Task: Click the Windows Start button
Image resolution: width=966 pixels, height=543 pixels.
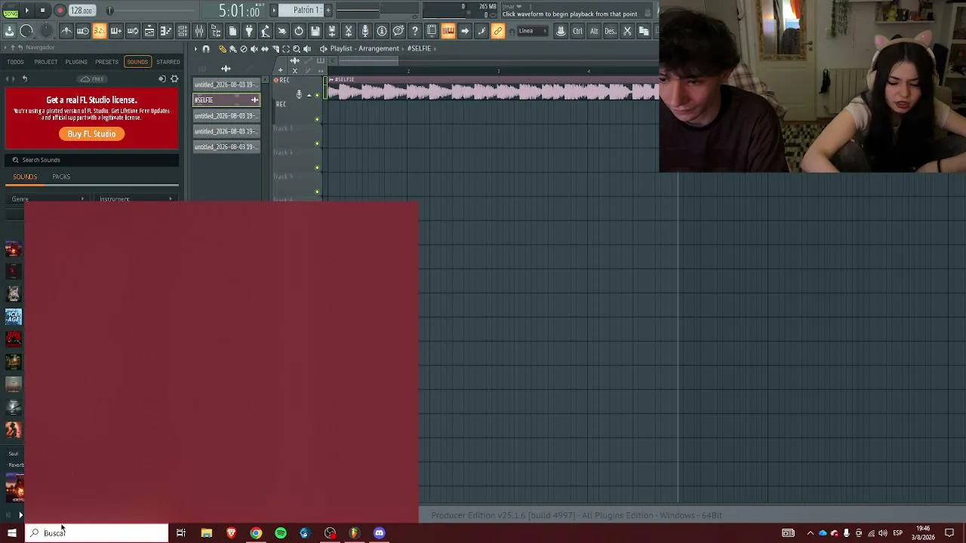Action: pyautogui.click(x=11, y=533)
